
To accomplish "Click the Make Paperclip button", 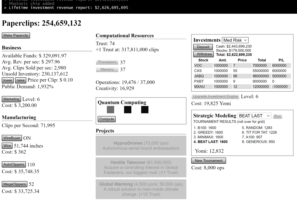I will click(16, 35).
